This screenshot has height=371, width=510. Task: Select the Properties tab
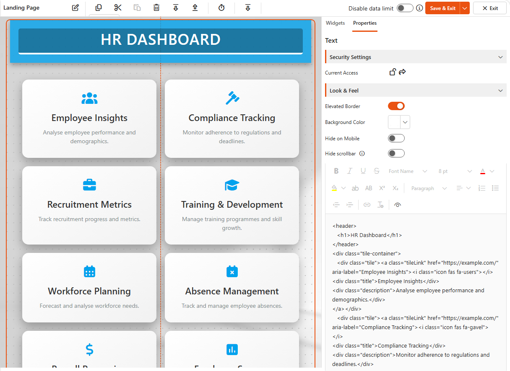(365, 23)
